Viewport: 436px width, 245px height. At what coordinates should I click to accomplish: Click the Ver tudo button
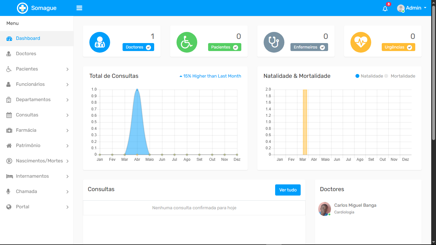pos(288,190)
